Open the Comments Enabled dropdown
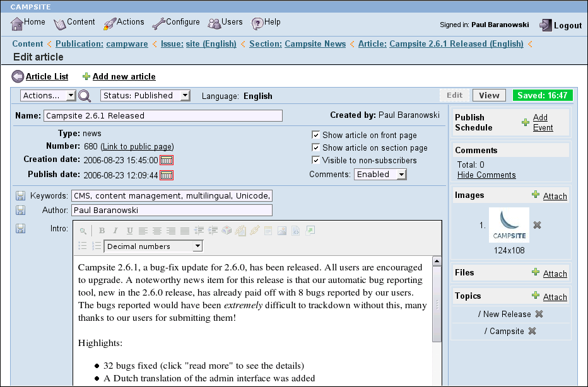The width and height of the screenshot is (588, 387). tap(380, 174)
